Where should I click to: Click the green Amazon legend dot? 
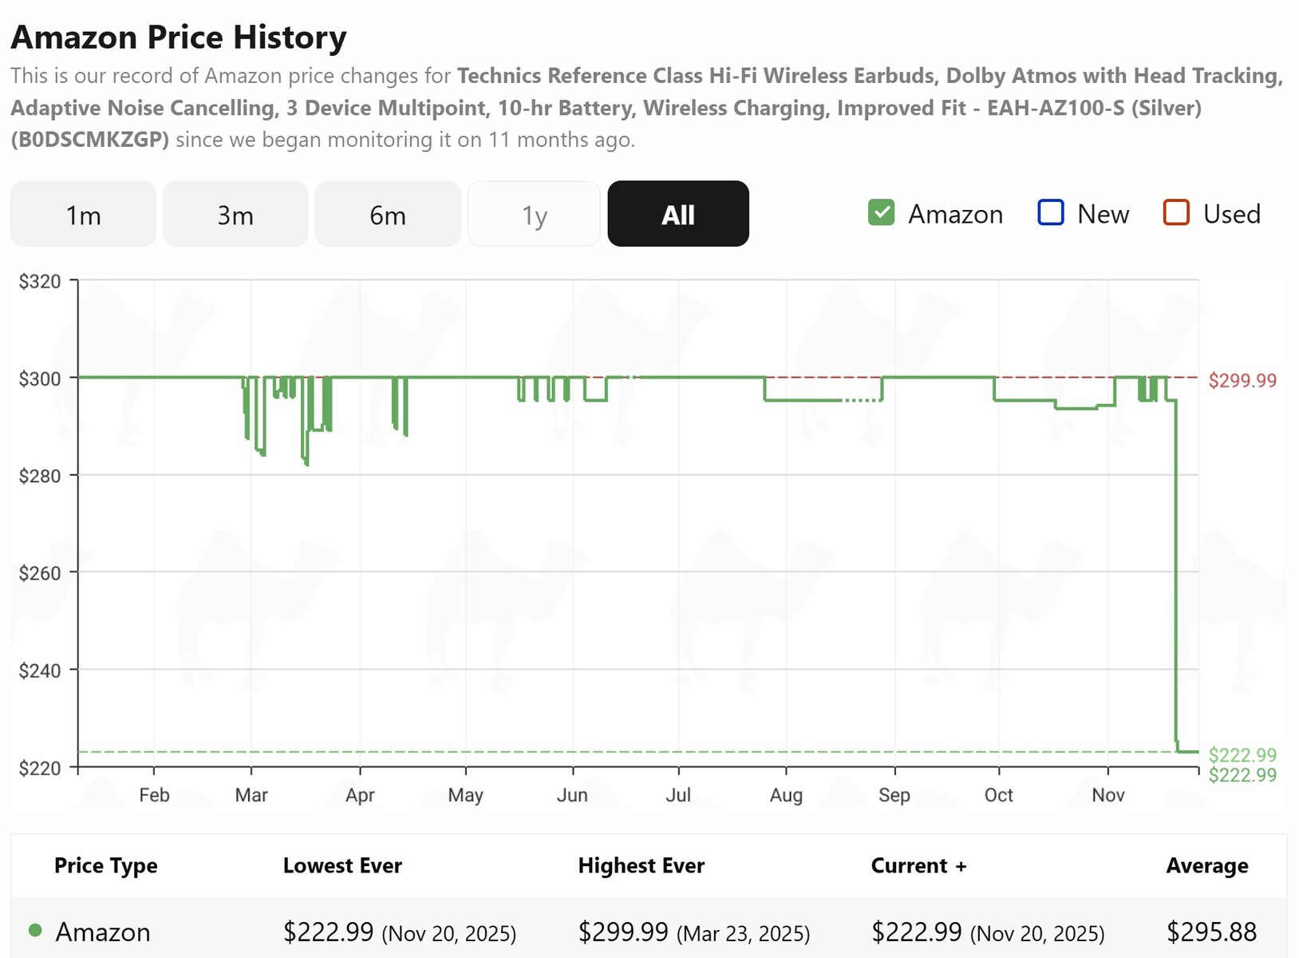click(35, 931)
